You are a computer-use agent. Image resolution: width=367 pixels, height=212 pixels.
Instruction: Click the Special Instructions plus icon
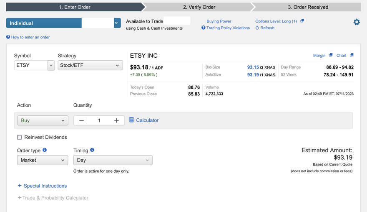point(20,186)
